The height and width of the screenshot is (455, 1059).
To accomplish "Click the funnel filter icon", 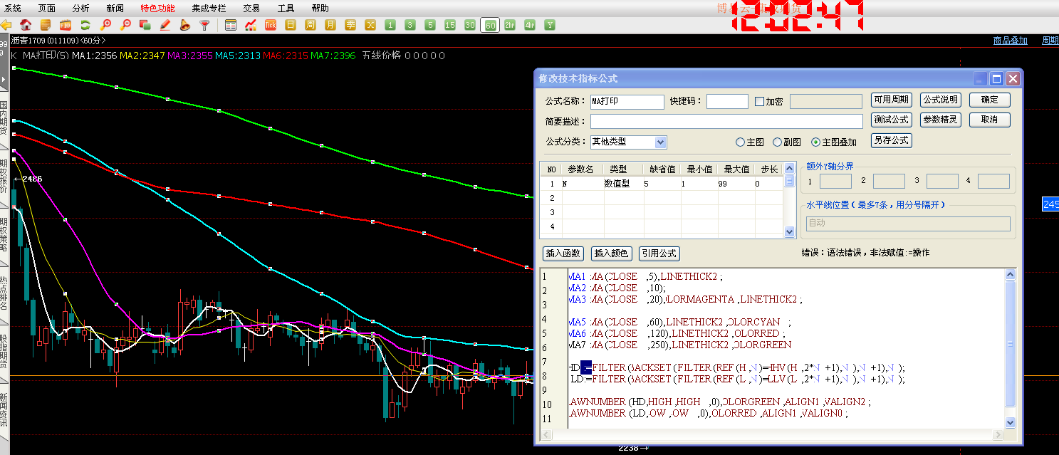I will (205, 25).
